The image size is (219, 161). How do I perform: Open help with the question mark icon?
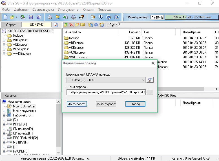pyautogui.click(x=109, y=17)
